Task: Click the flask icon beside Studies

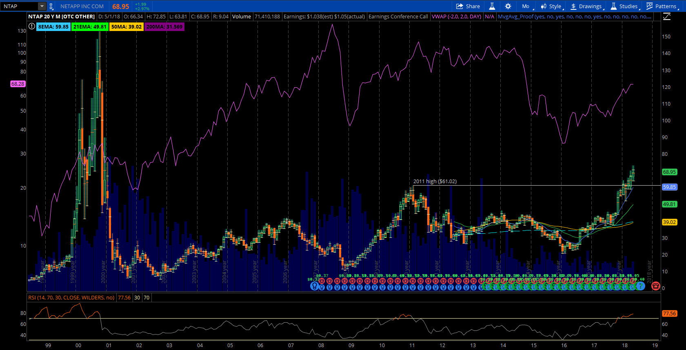Action: [x=613, y=6]
